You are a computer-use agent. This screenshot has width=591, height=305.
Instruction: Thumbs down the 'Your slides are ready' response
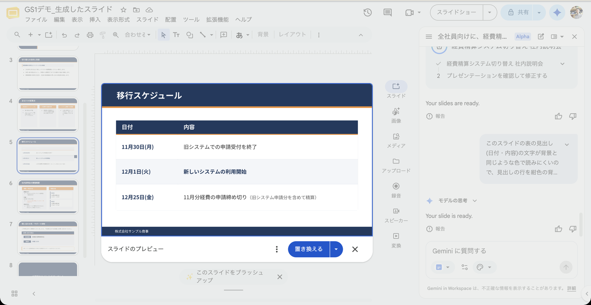[573, 116]
